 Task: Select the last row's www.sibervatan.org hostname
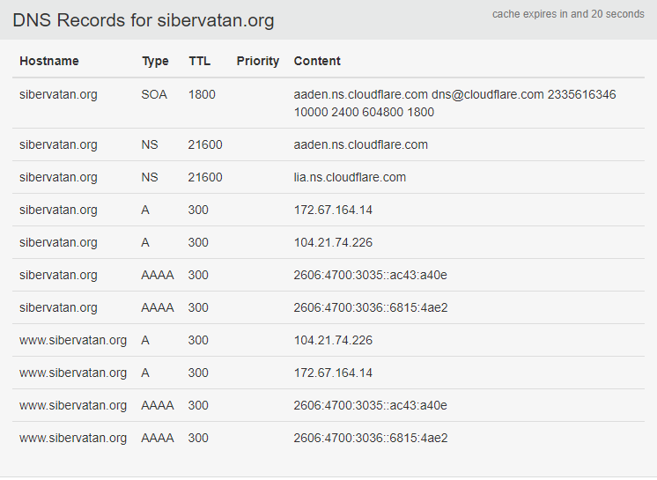(x=73, y=438)
